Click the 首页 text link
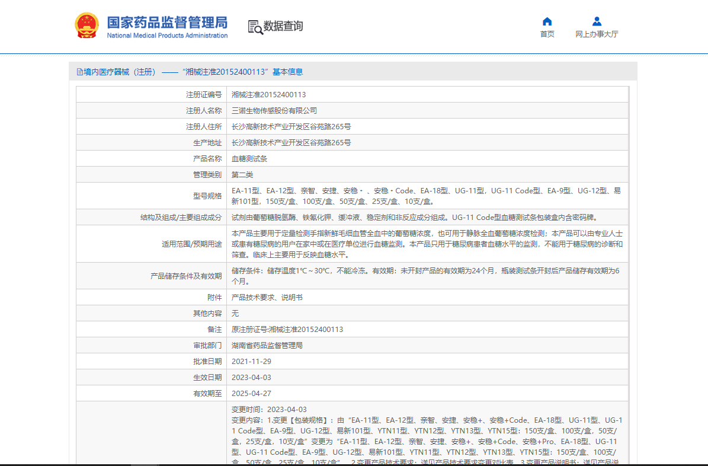708x466 pixels. (x=547, y=34)
